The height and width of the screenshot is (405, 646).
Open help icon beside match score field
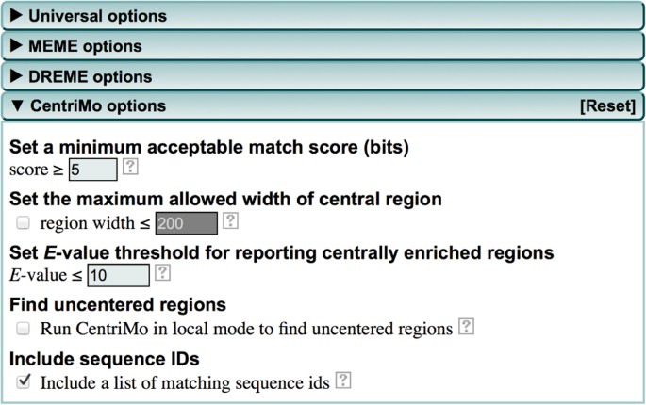pyautogui.click(x=130, y=167)
